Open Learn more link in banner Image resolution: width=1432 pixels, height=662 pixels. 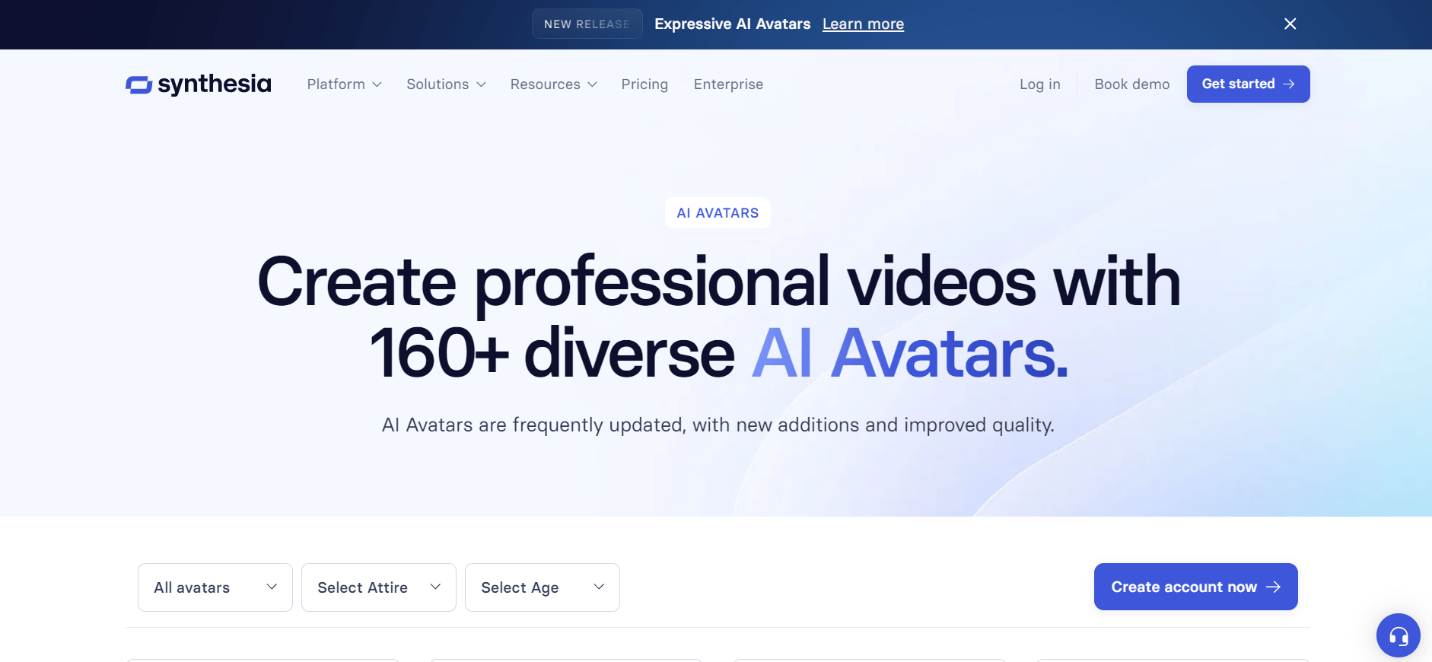pyautogui.click(x=863, y=24)
